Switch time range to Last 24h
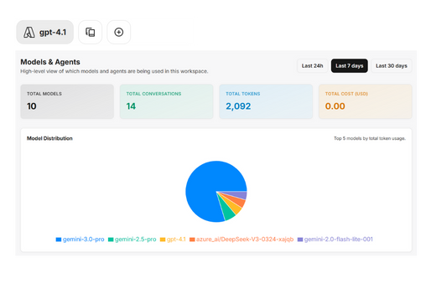431x304 pixels. (312, 66)
